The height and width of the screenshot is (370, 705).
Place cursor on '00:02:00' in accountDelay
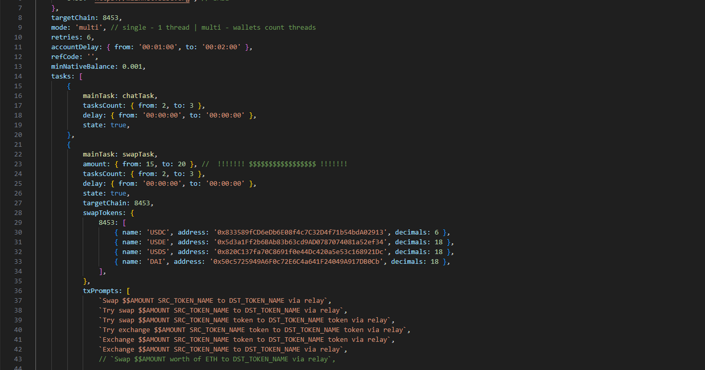(221, 47)
